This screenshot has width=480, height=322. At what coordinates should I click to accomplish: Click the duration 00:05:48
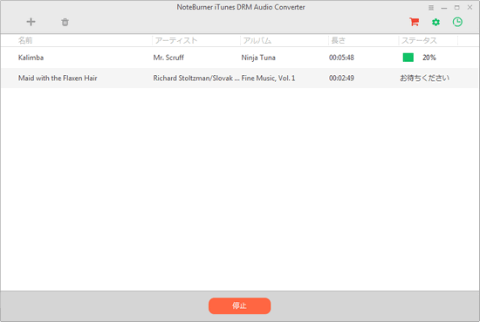click(x=341, y=58)
